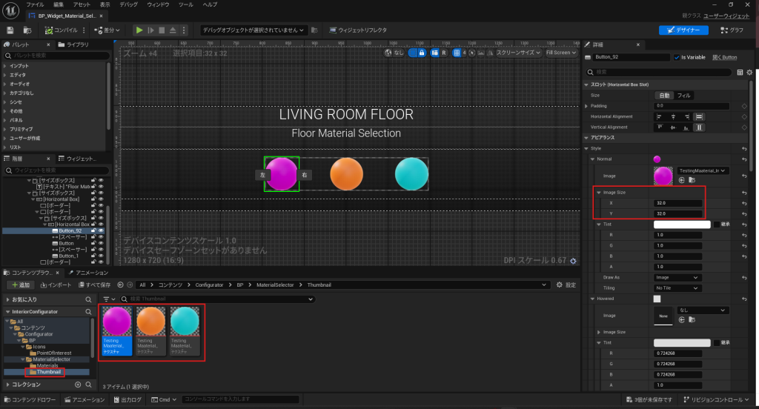Click the Add (追加) button in Content Browser
Viewport: 759px width, 409px height.
[21, 285]
